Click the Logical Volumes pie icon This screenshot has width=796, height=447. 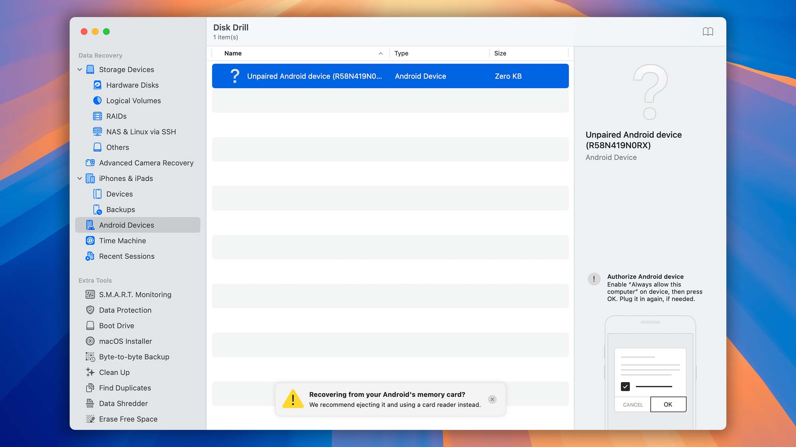click(98, 101)
